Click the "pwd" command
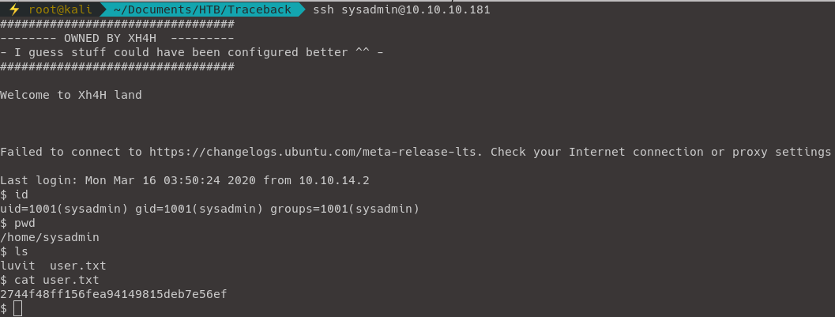Screen dimensions: 835x317 tap(24, 223)
